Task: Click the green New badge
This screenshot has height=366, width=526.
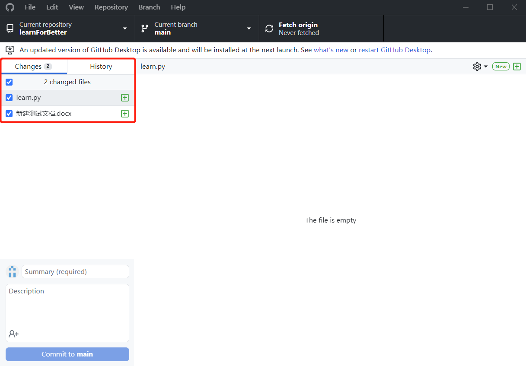Action: (x=501, y=67)
